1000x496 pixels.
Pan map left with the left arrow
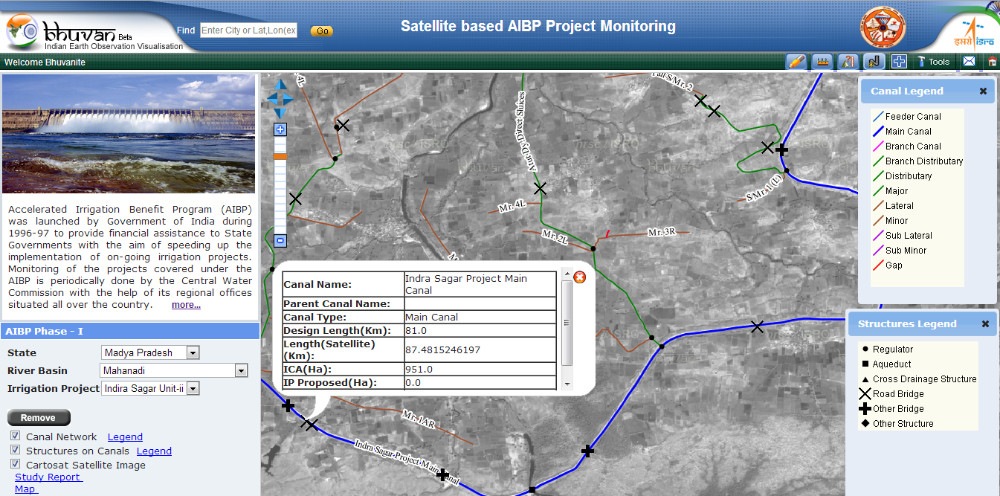271,98
